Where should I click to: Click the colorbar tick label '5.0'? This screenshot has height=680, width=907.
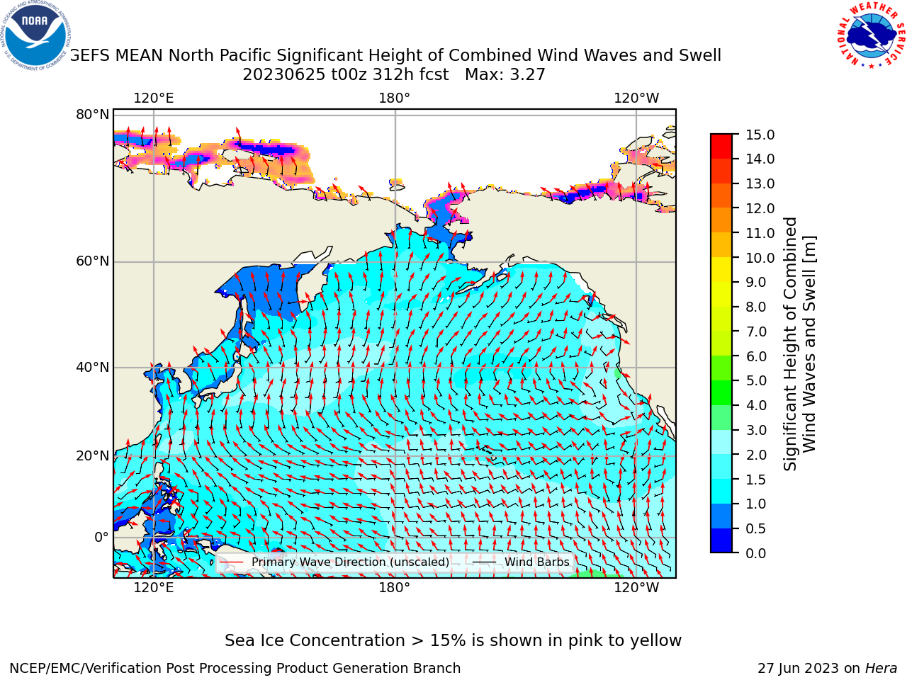pyautogui.click(x=756, y=380)
